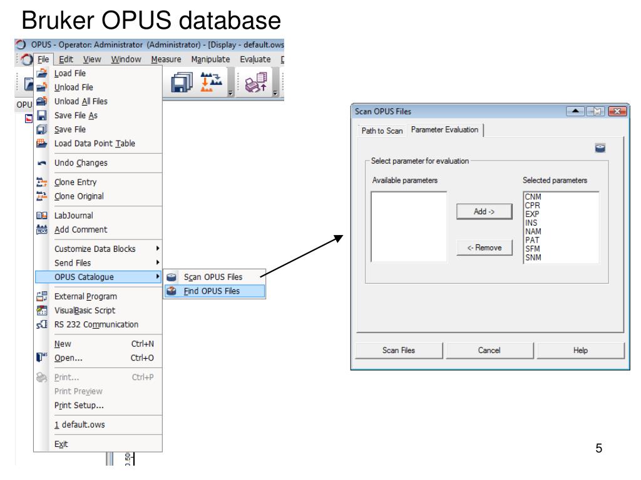
Task: Click the database icon in Scan OPUS Files dialog
Action: pyautogui.click(x=600, y=147)
